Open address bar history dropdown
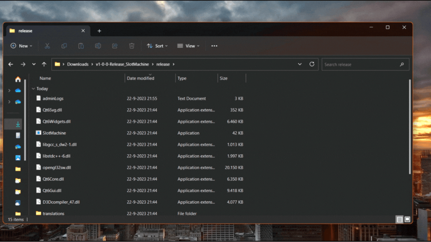The width and height of the screenshot is (431, 242). pyautogui.click(x=300, y=64)
